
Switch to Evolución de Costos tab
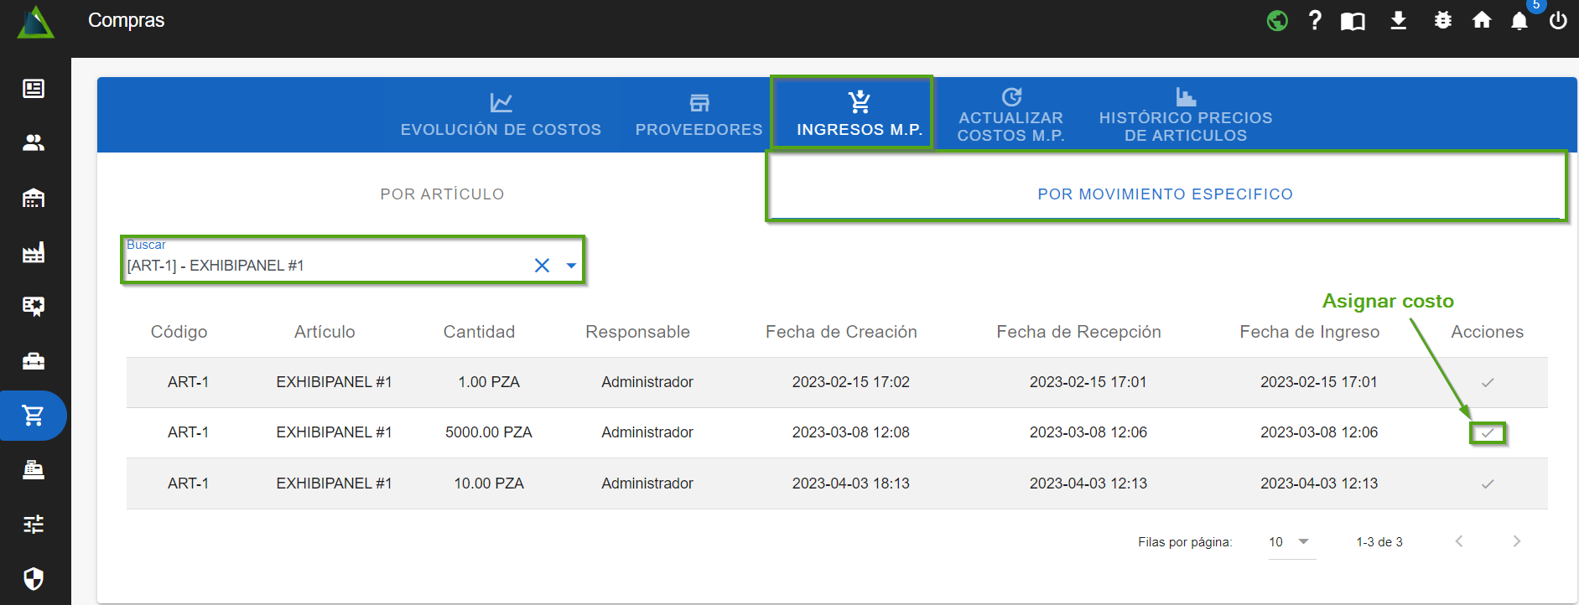point(501,115)
